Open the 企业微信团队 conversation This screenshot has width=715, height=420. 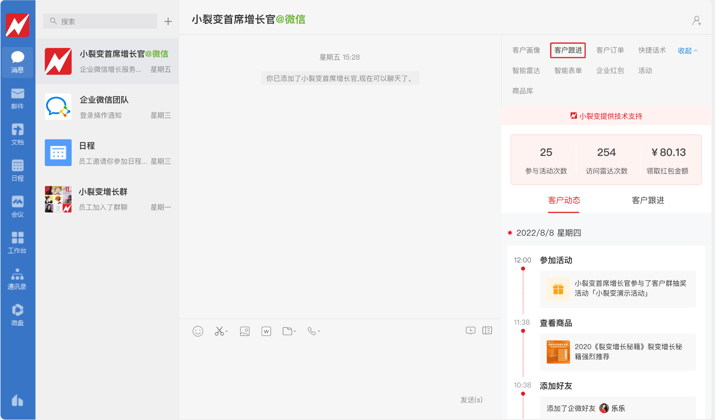[107, 107]
